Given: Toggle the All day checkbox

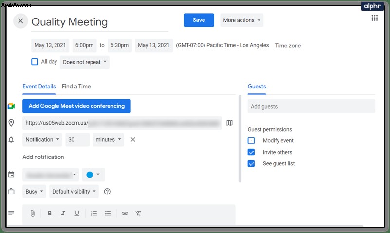Looking at the screenshot, I should point(35,62).
